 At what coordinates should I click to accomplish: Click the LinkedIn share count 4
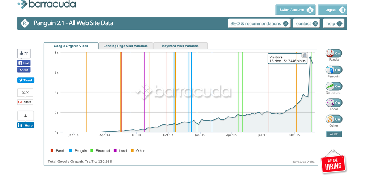[x=26, y=116]
